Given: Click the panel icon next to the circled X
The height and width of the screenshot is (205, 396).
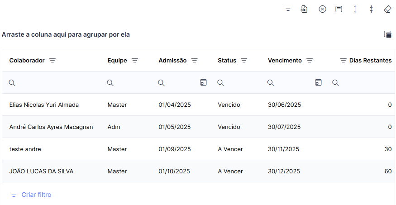Looking at the screenshot, I should click(339, 10).
